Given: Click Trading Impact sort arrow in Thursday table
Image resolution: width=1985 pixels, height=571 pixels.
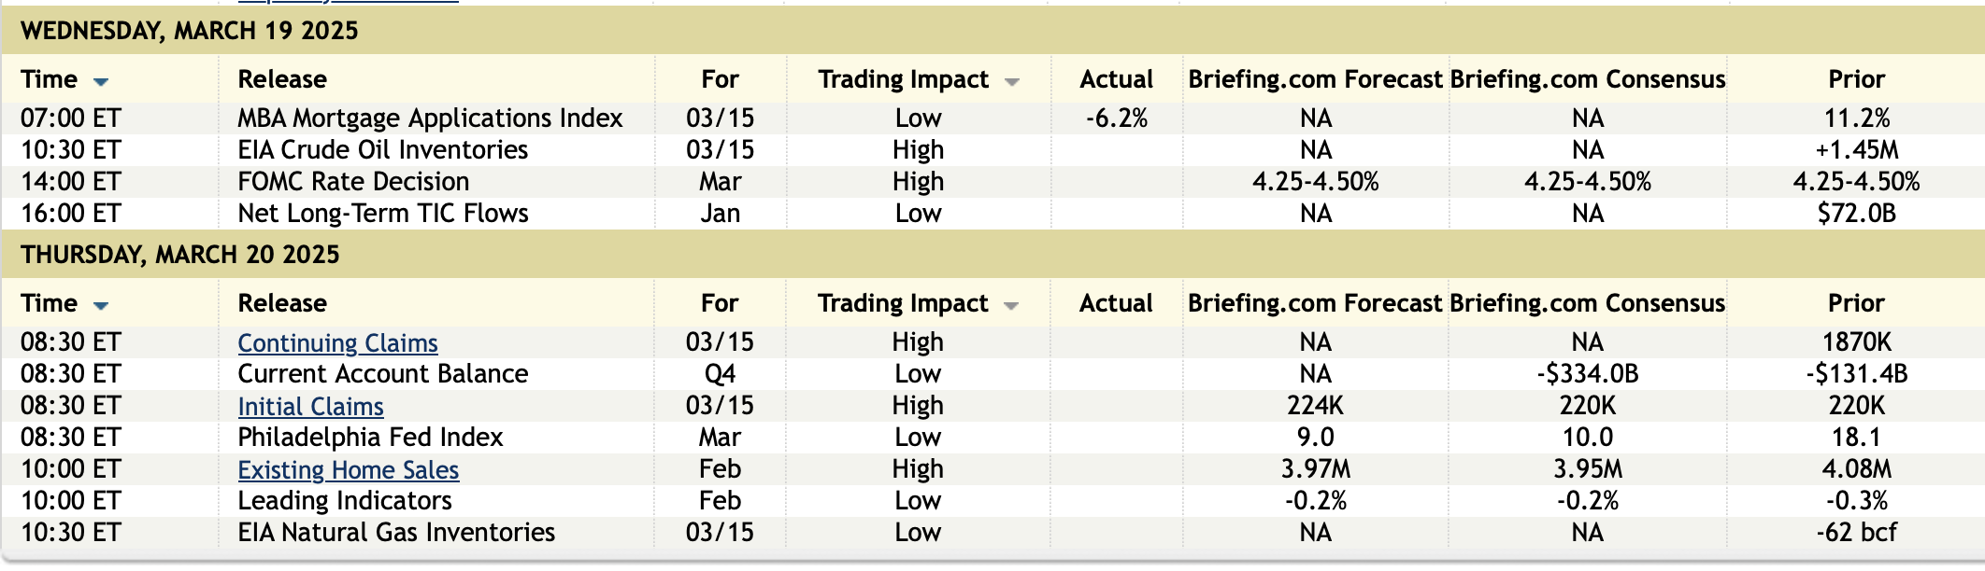Looking at the screenshot, I should (1010, 306).
